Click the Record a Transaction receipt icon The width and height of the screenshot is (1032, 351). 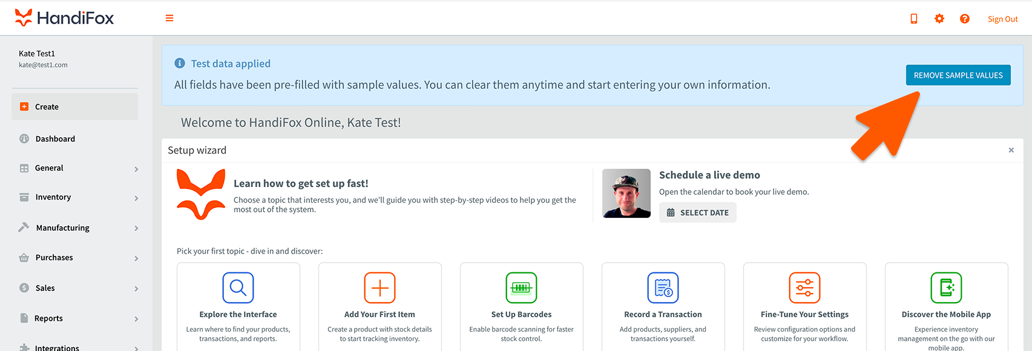pos(663,287)
